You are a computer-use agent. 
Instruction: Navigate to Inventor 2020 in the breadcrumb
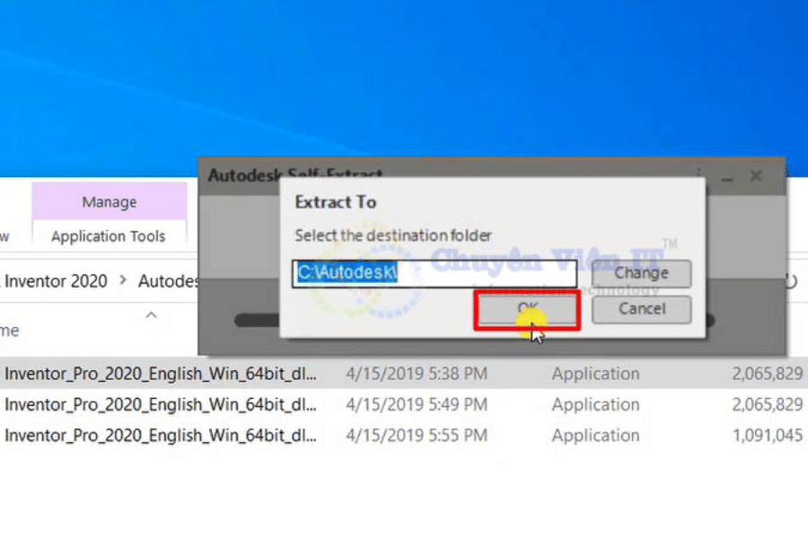tap(56, 281)
